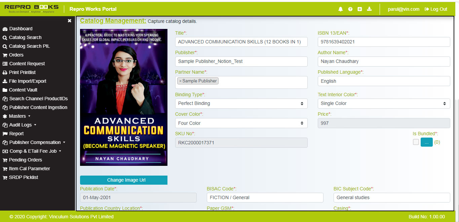This screenshot has width=459, height=222.
Task: Click the notification bell icon
Action: (341, 9)
